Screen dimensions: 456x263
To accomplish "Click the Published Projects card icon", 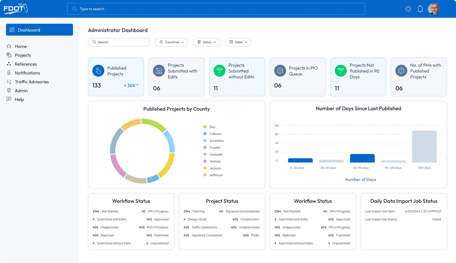I will click(98, 71).
